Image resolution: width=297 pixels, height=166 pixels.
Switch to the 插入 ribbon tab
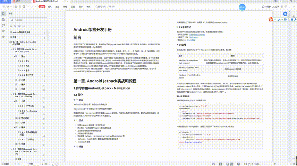(50, 7)
